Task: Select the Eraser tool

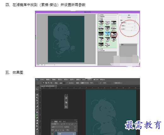Action: 37,118
